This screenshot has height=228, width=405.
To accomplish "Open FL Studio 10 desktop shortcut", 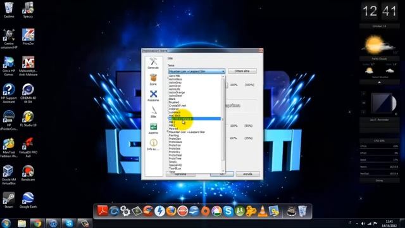I will pos(28,118).
